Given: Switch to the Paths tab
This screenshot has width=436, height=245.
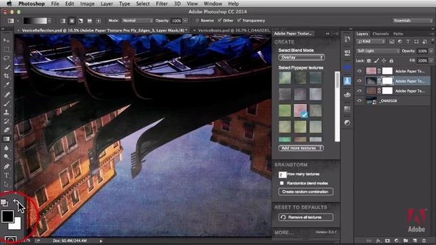Looking at the screenshot, I should tap(398, 34).
